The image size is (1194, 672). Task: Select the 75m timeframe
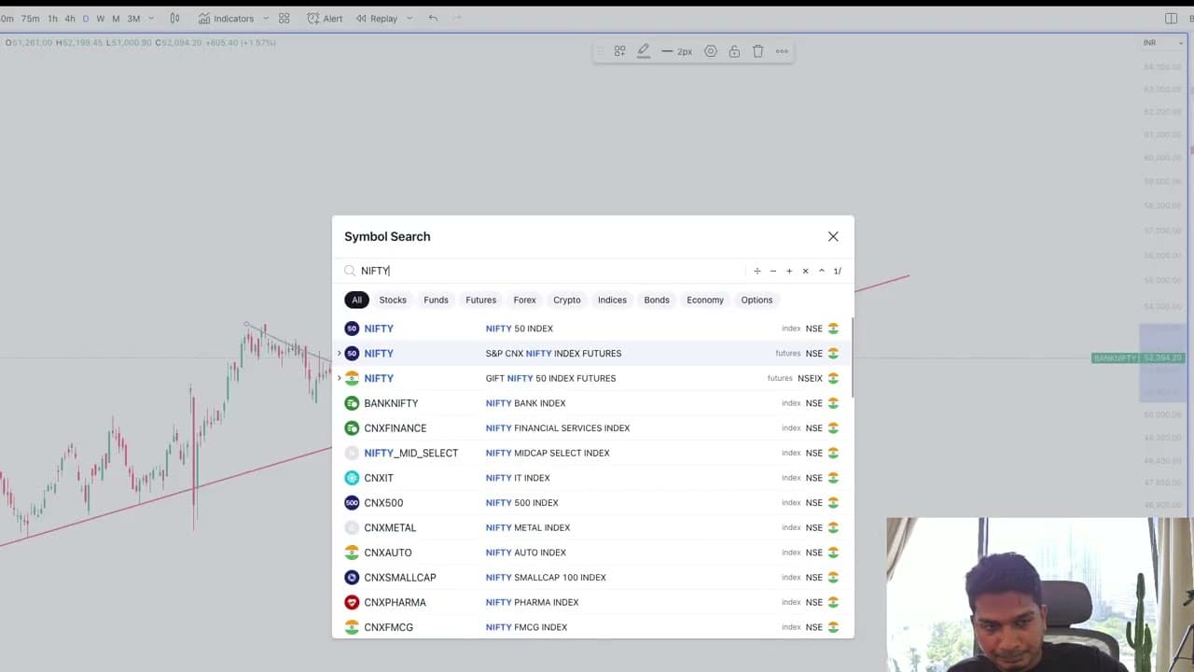(x=30, y=19)
